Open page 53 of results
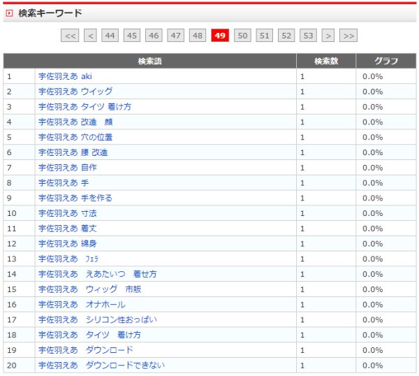This screenshot has width=419, height=376. (x=308, y=36)
